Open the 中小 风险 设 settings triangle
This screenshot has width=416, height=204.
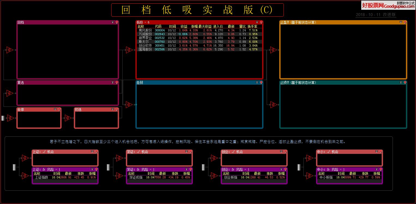pyautogui.click(x=309, y=176)
